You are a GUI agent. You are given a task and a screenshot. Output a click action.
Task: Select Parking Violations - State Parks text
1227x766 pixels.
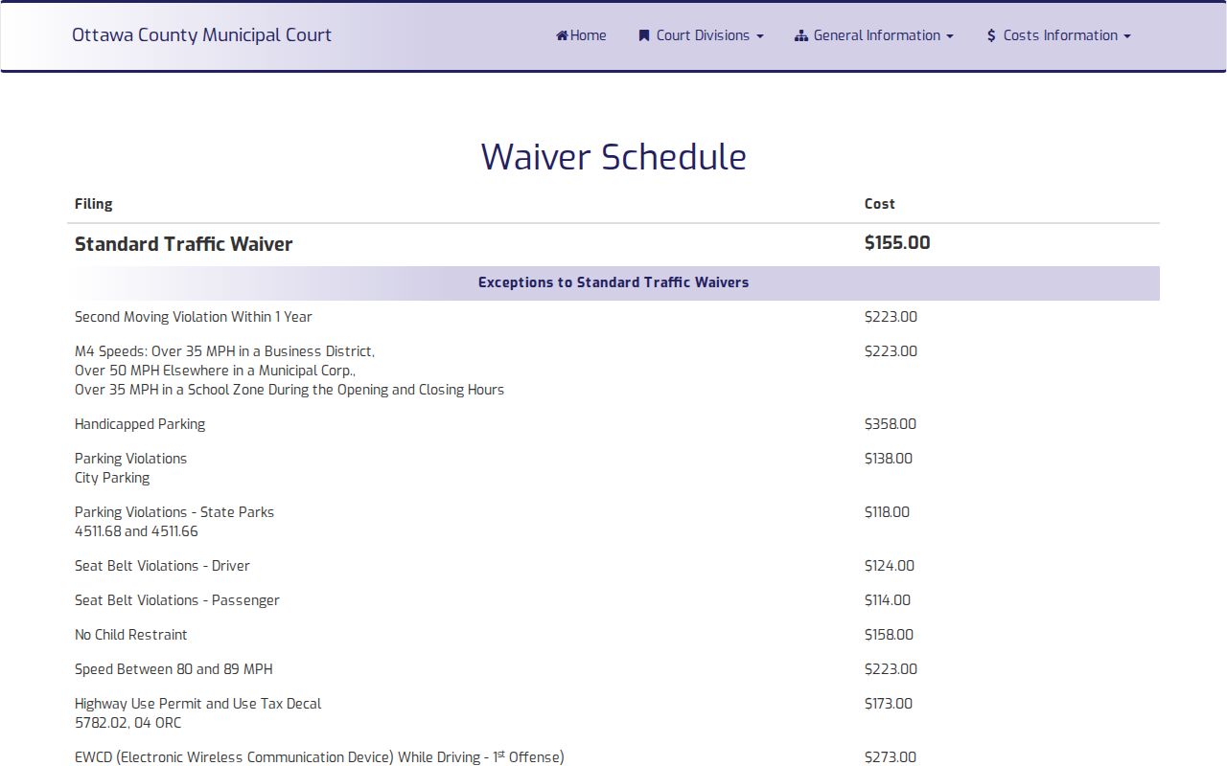pyautogui.click(x=174, y=512)
